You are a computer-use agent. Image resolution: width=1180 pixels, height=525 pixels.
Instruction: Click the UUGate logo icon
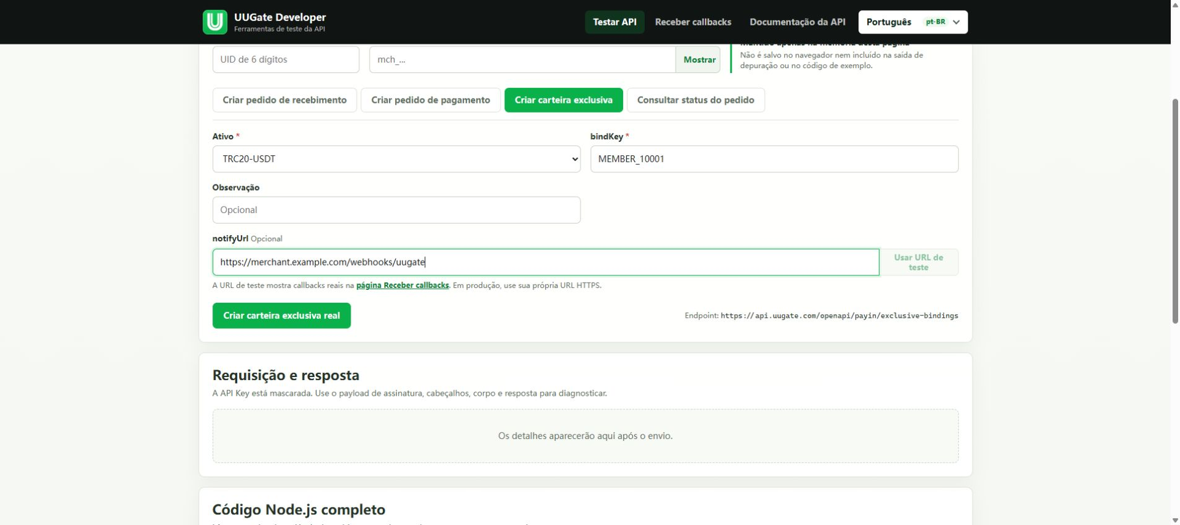tap(214, 22)
